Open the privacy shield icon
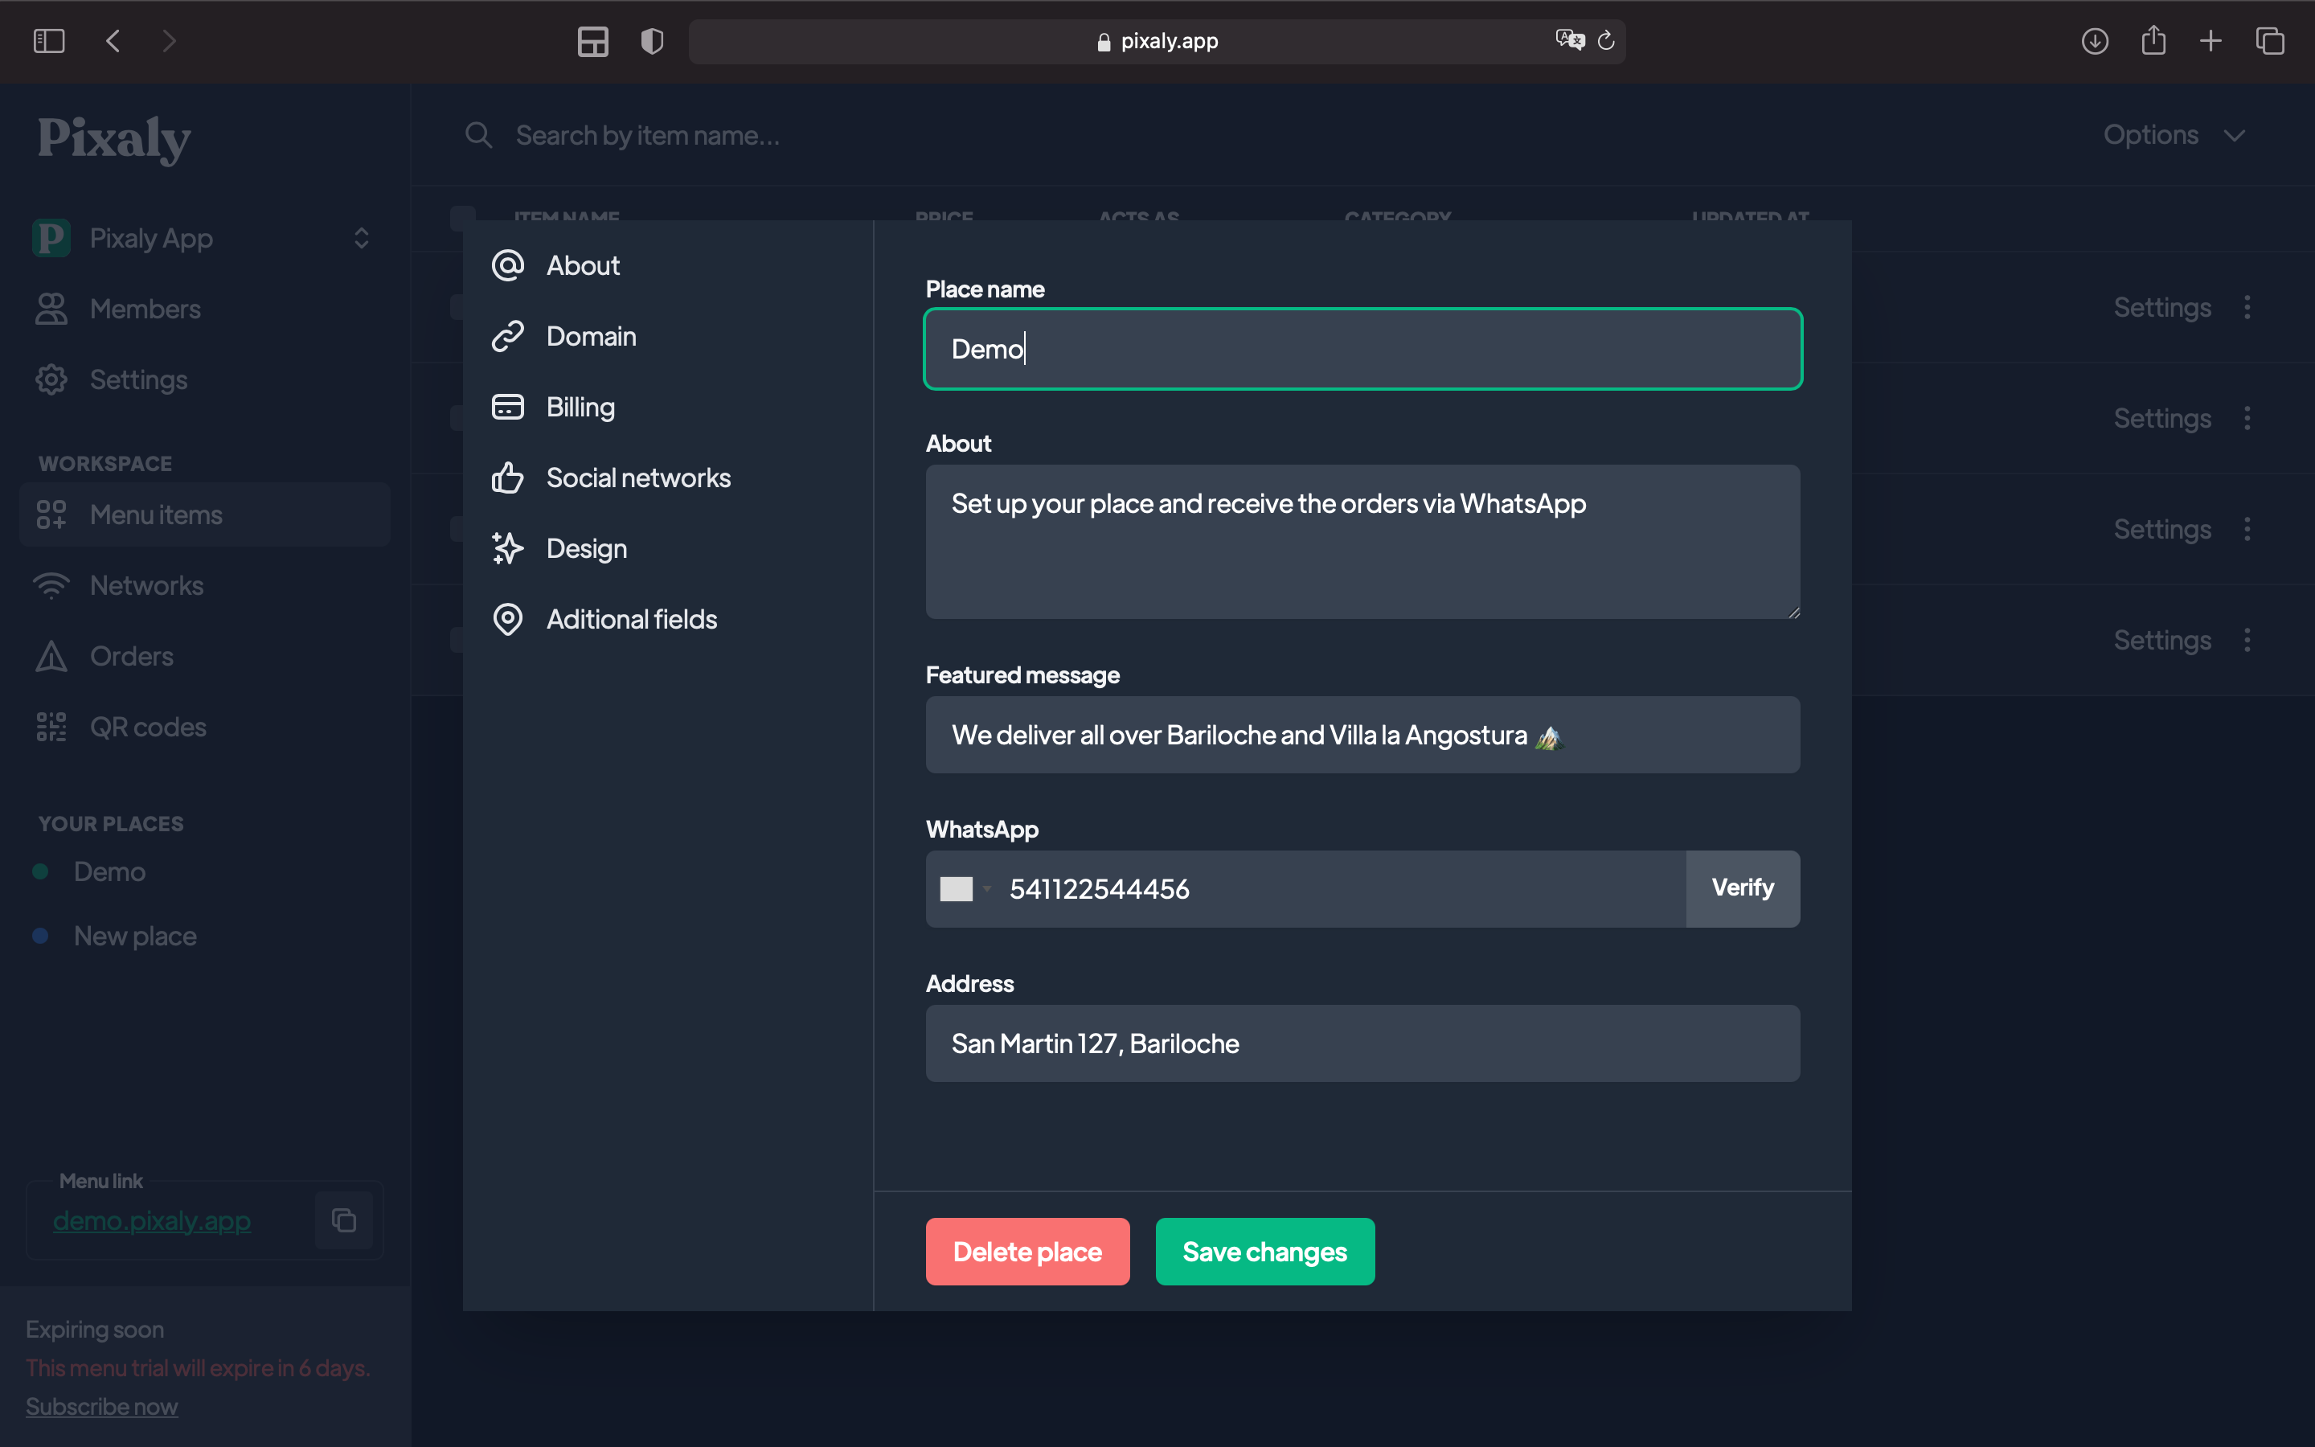Image resolution: width=2315 pixels, height=1447 pixels. [651, 41]
